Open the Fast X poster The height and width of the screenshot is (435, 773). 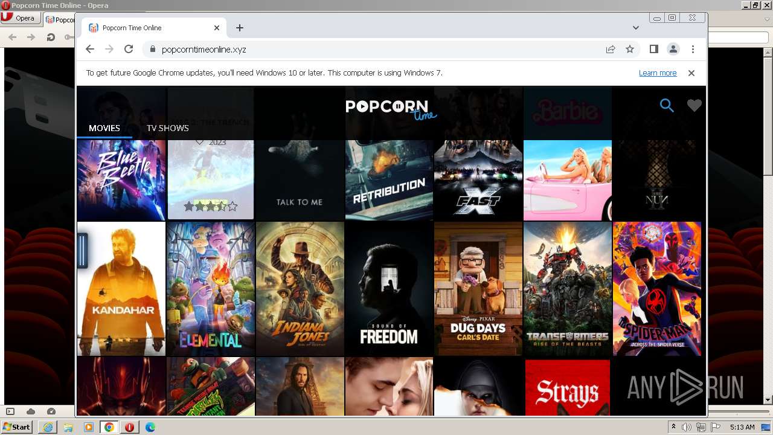point(478,180)
